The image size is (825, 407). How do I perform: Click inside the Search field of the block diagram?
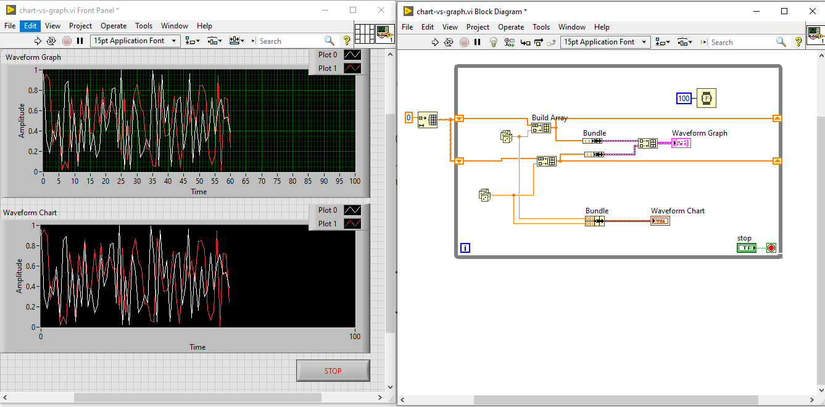tap(740, 42)
